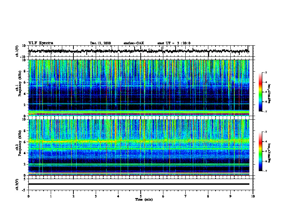Click time axis tick label "0"
Screen dimensions: 285x220
pyautogui.click(x=28, y=196)
